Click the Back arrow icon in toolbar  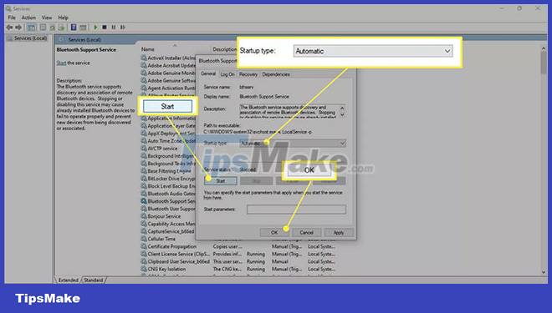(9, 27)
